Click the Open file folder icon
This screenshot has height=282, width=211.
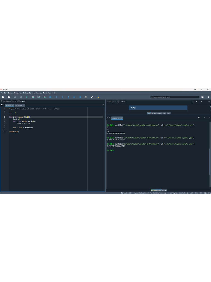[x=9, y=97]
